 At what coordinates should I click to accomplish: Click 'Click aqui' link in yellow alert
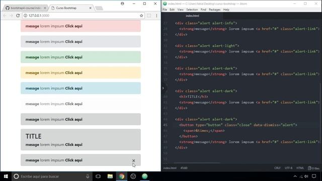pos(74,73)
